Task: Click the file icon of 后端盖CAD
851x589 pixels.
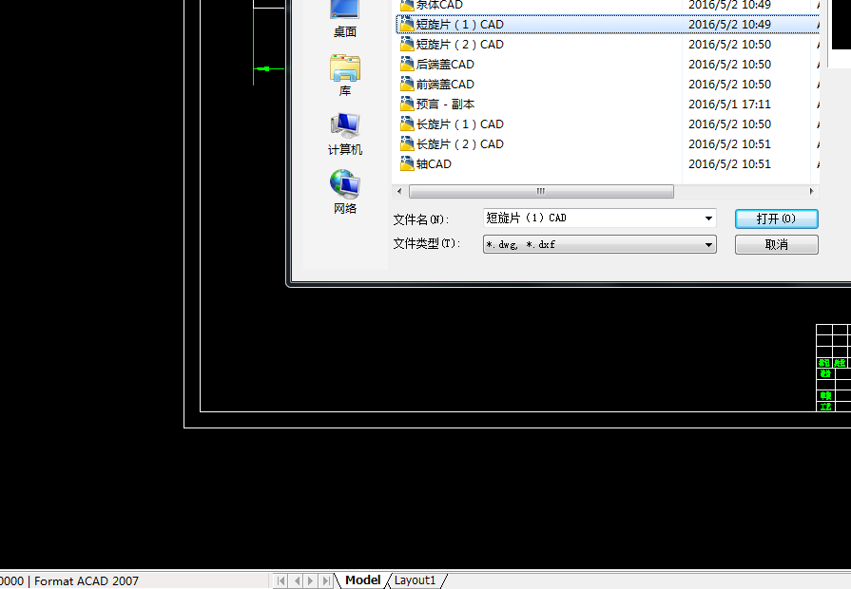Action: 407,65
